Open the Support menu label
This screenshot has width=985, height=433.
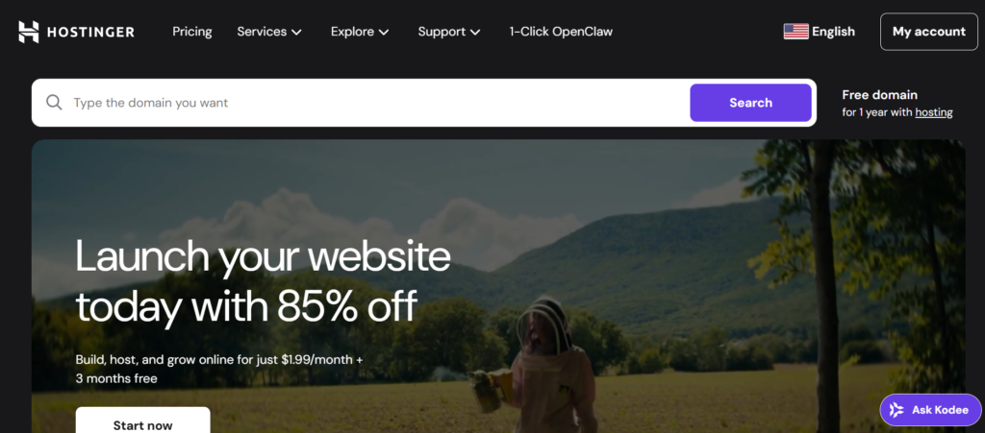click(x=442, y=32)
